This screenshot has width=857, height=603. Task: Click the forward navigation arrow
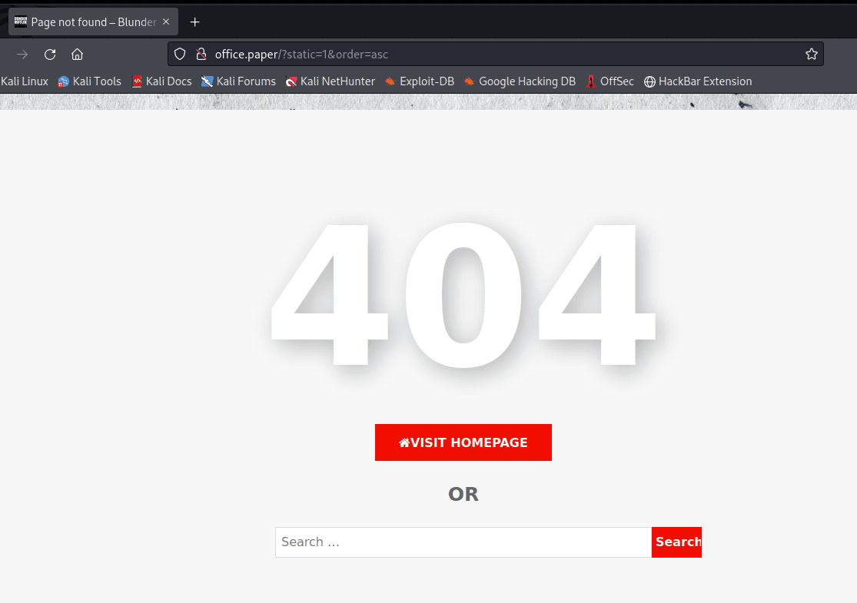click(x=22, y=55)
